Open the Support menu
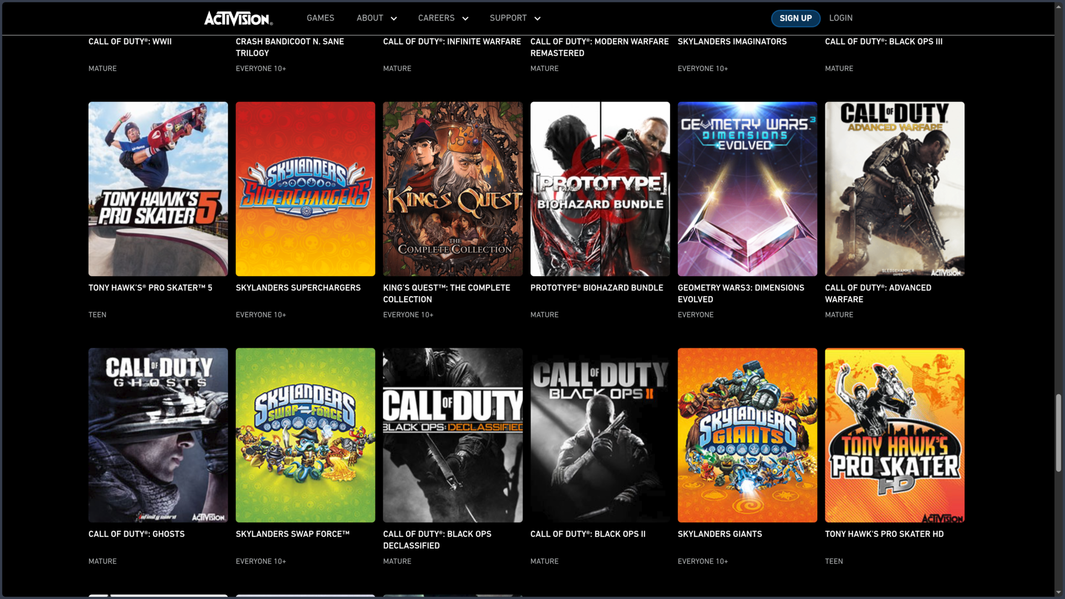Screen dimensions: 1065x599 pos(508,18)
